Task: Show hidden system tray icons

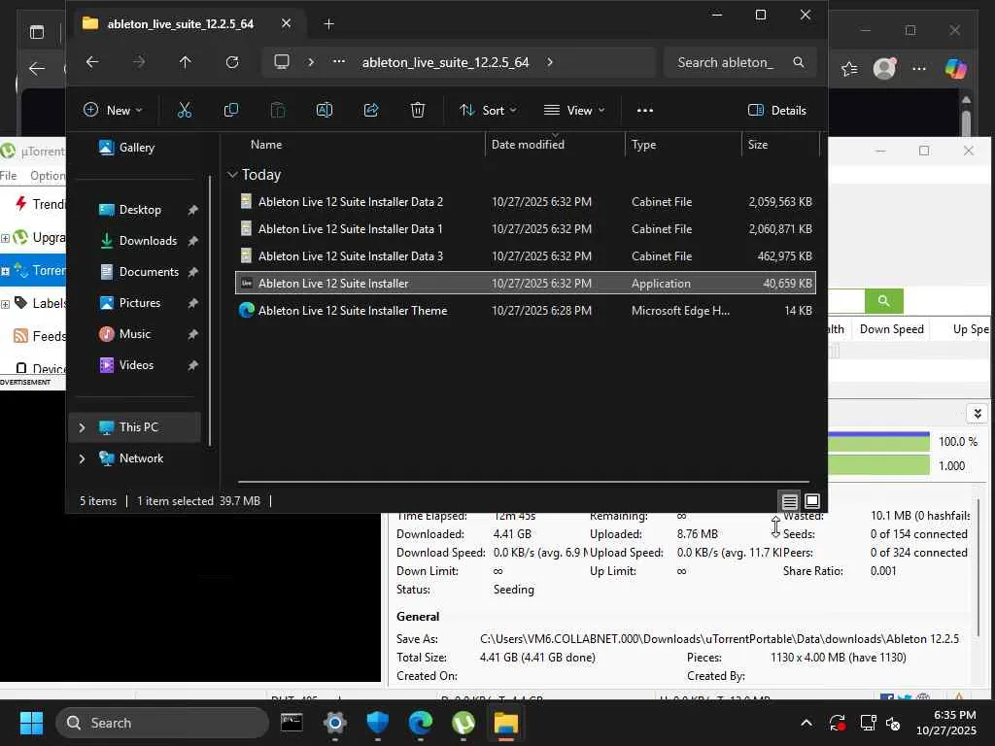Action: point(806,723)
